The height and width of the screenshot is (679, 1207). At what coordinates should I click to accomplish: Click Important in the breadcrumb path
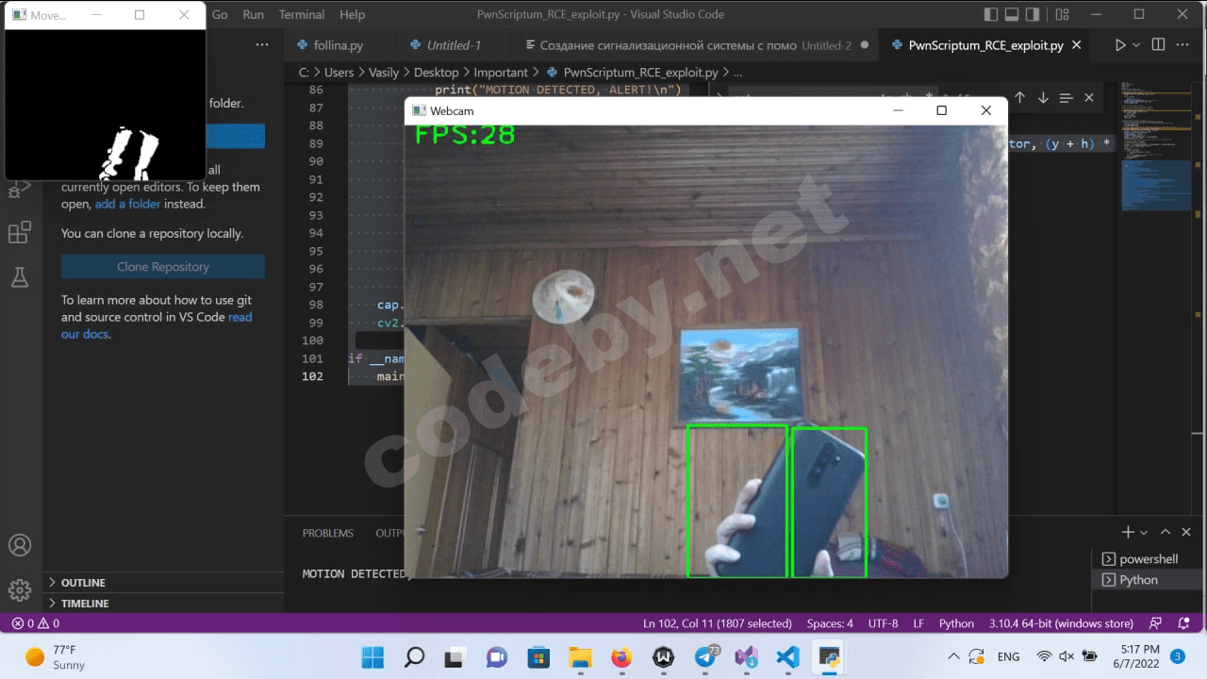pos(501,73)
